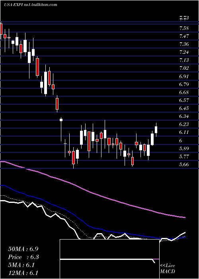The height and width of the screenshot is (279, 199).
Task: Click the 6.45 price axis label
Action: [184, 108]
